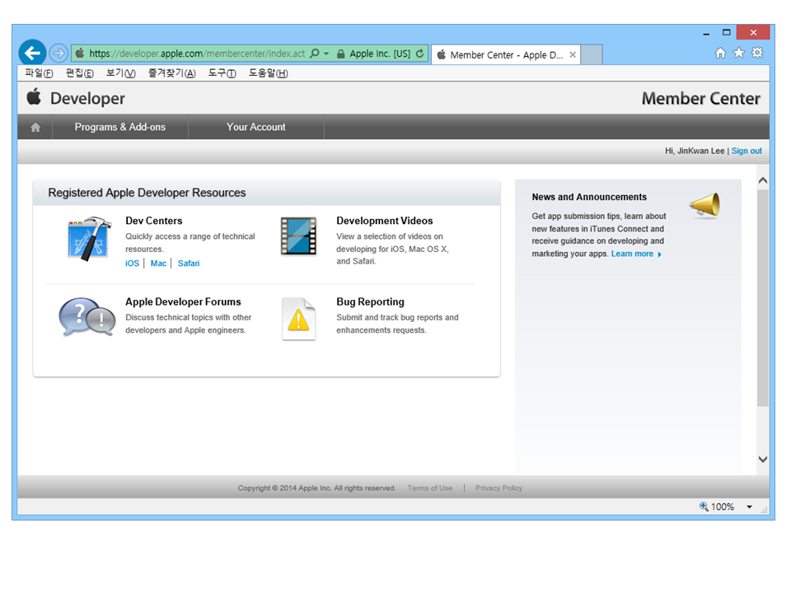The image size is (791, 593).
Task: Click the Learn more announcements link
Action: tap(632, 254)
